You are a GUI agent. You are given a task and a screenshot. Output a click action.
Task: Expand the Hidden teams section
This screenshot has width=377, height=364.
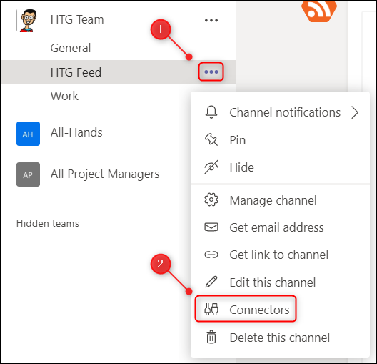(48, 223)
